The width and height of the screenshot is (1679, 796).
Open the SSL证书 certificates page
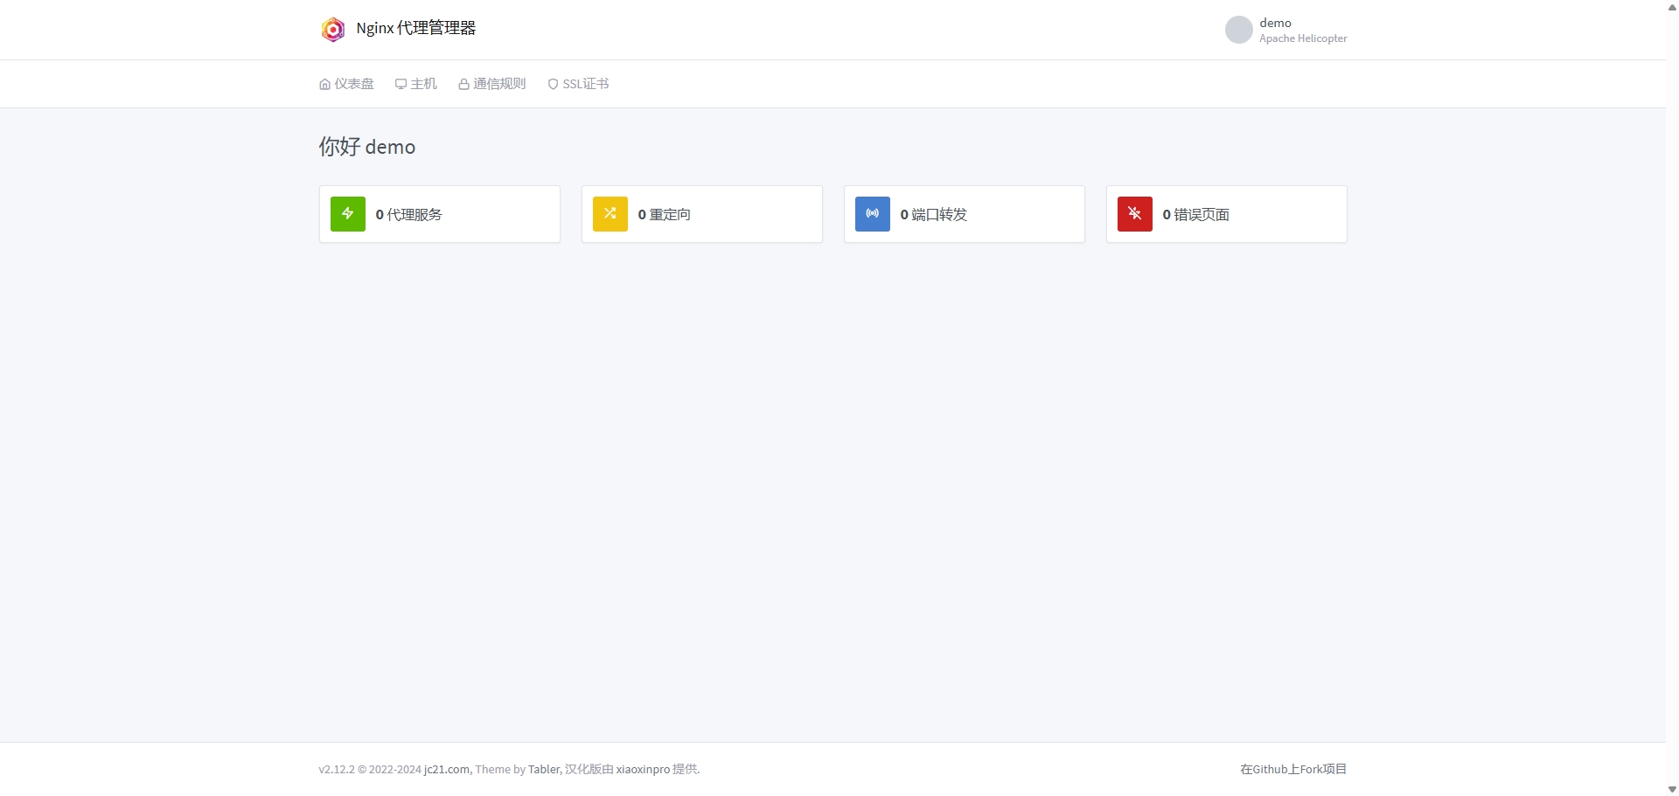tap(578, 84)
